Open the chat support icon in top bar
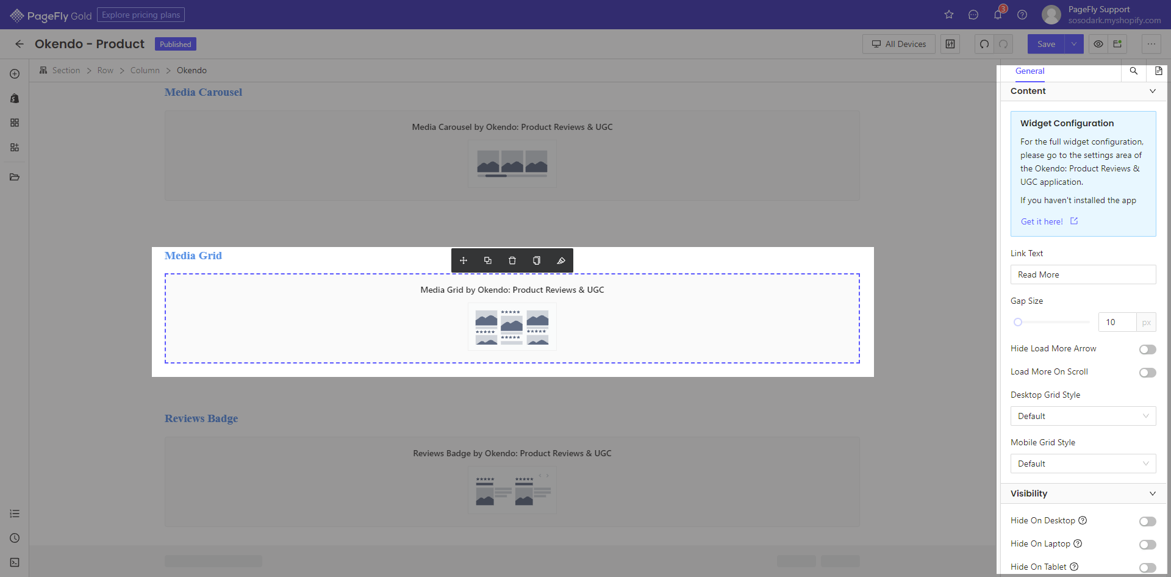This screenshot has height=577, width=1171. point(973,15)
